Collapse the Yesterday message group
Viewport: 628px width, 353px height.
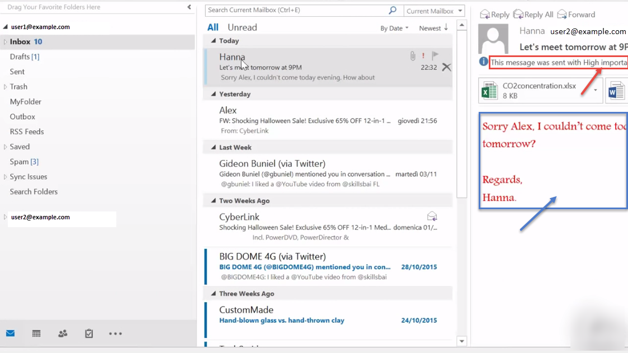tap(213, 94)
